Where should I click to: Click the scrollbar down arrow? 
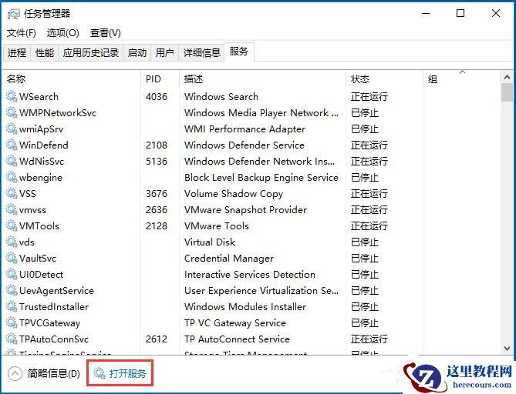coord(507,349)
